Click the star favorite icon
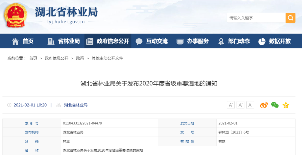The height and width of the screenshot is (165, 302). click(x=286, y=105)
